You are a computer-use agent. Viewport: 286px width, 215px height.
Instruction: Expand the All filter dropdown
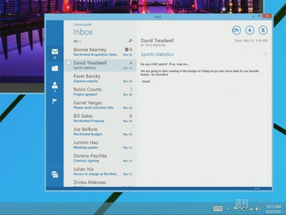pyautogui.click(x=77, y=41)
